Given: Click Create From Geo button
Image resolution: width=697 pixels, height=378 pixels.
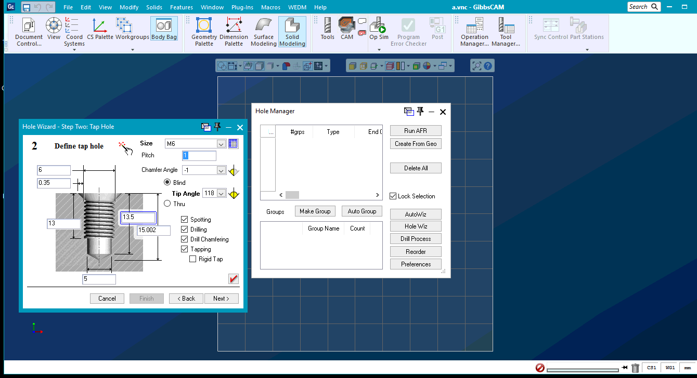Looking at the screenshot, I should click(416, 144).
